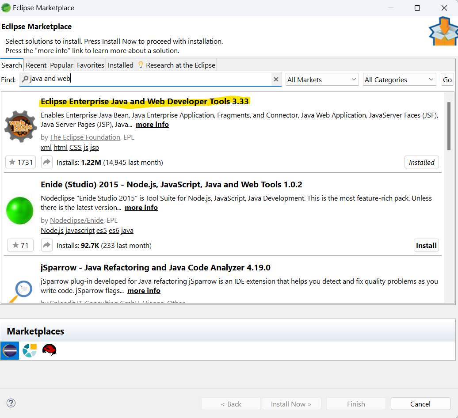Click the Eclipse Marketplace window title icon
Screen dimensions: 458x418
click(6, 8)
